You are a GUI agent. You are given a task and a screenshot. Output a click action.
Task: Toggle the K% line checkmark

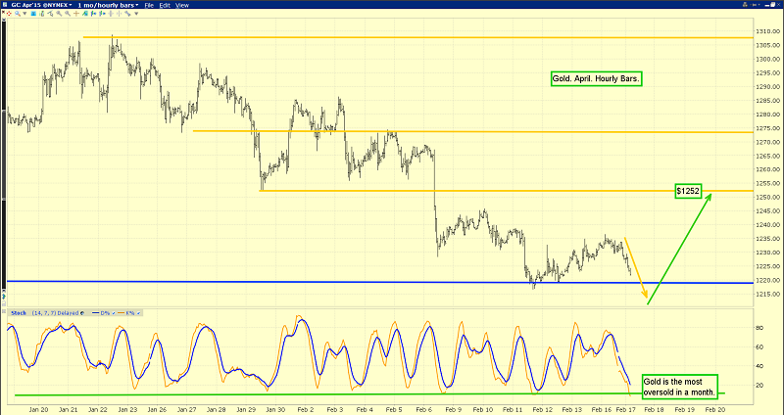(x=137, y=313)
